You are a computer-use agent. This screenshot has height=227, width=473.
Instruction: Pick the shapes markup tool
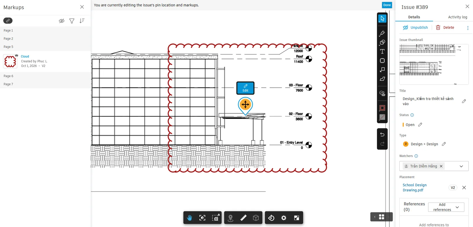click(x=382, y=42)
